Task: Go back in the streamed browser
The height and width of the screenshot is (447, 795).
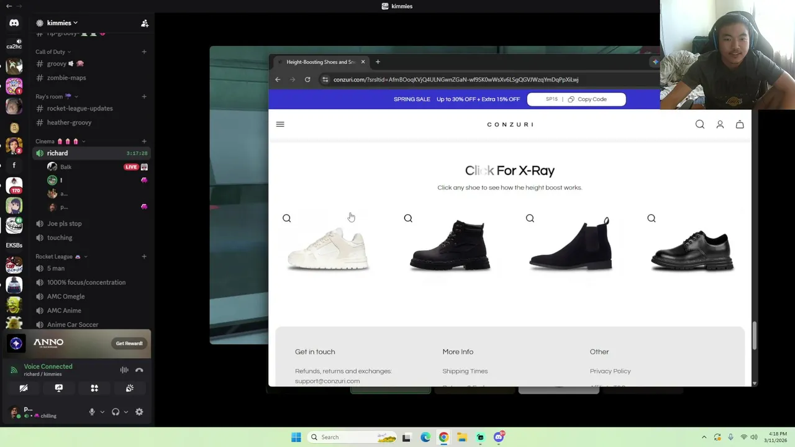Action: click(x=278, y=79)
